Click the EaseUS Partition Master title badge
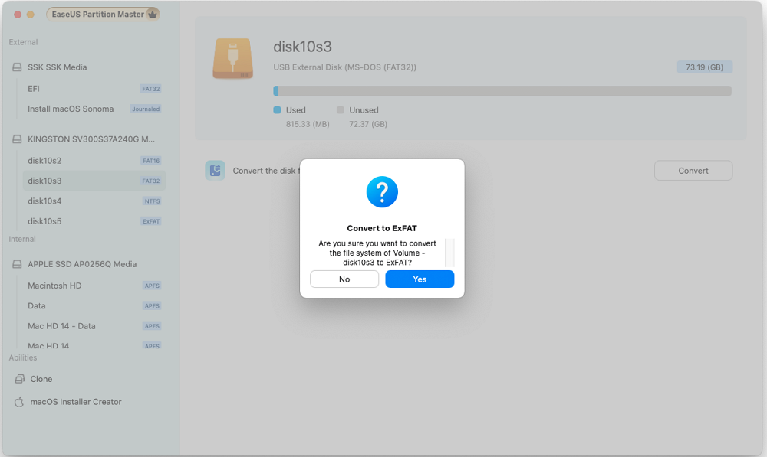This screenshot has width=767, height=457. [x=104, y=14]
